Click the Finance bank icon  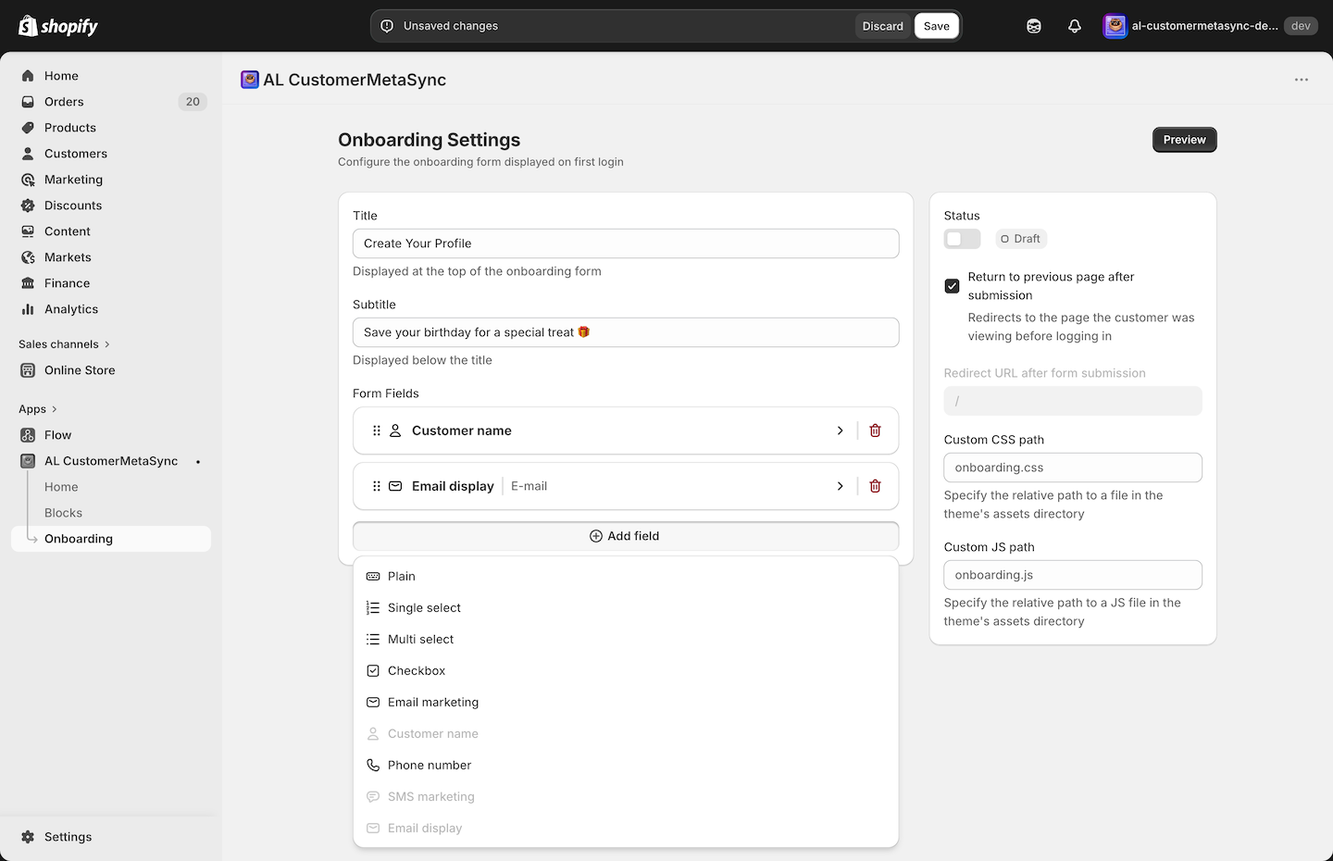[x=28, y=283]
